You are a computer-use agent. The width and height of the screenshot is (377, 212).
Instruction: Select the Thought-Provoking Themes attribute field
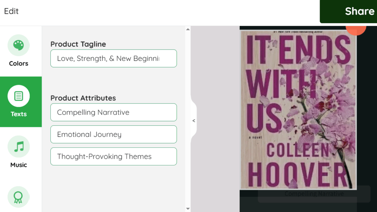[113, 156]
